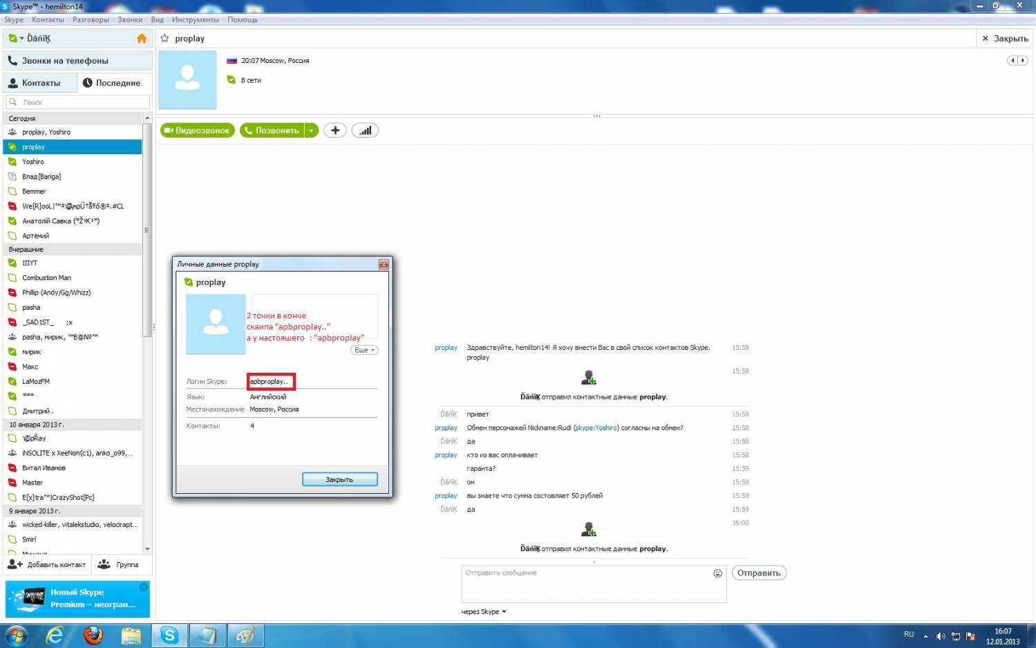
Task: Click the Отправить send button
Action: pyautogui.click(x=758, y=573)
